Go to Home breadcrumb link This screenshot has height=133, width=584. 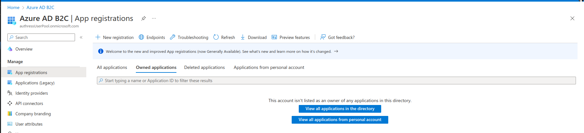14,7
